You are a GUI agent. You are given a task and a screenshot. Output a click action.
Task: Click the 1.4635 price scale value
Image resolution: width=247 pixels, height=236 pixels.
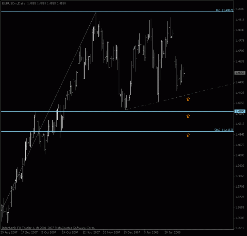coord(240,61)
